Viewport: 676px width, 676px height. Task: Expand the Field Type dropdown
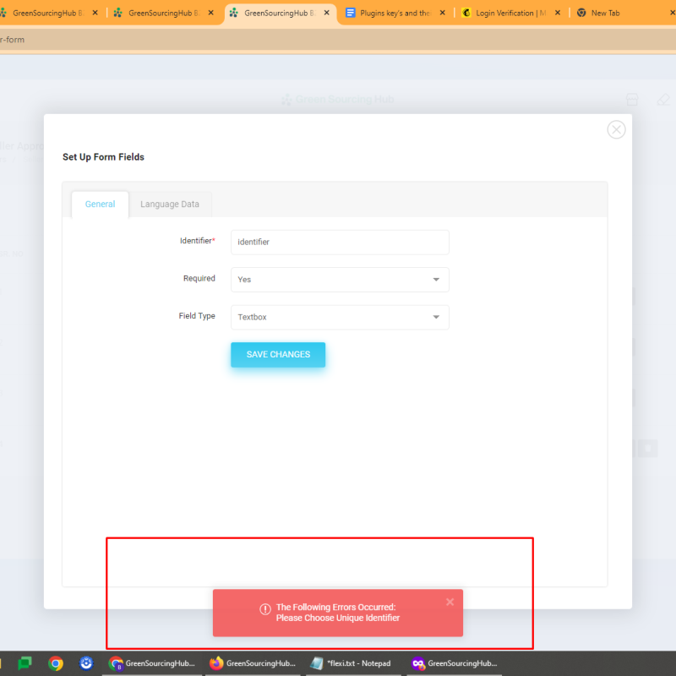[340, 318]
